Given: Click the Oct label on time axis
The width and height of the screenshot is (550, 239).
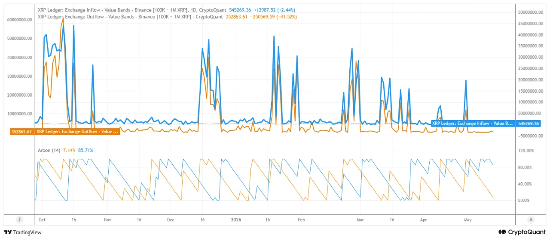Looking at the screenshot, I should [x=42, y=219].
